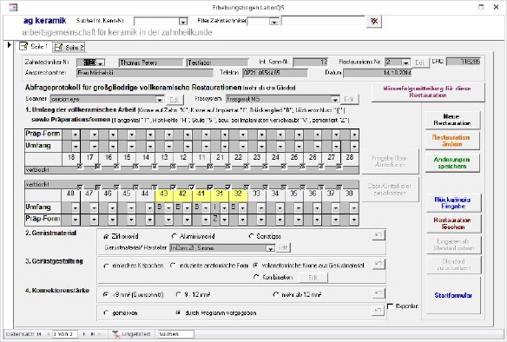Open the upper Umfang dropdown for tooth 28
The height and width of the screenshot is (342, 507).
click(355, 147)
